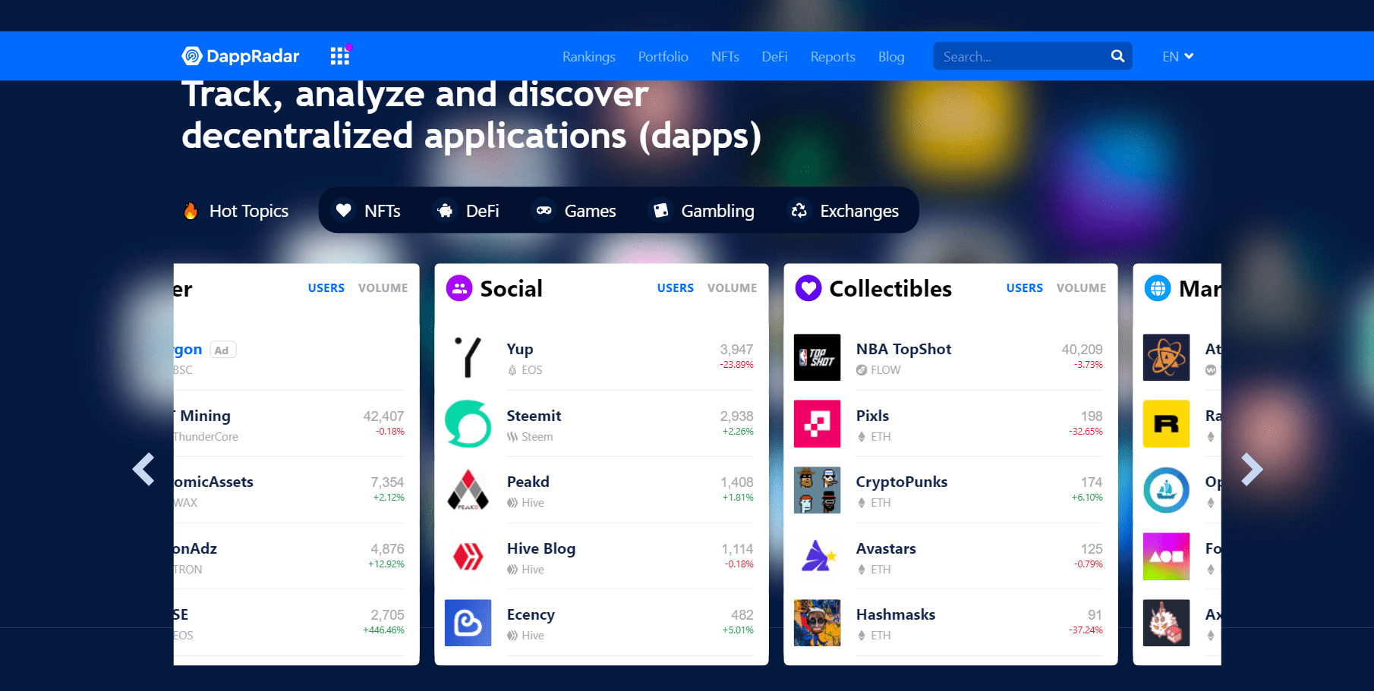Viewport: 1374px width, 691px height.
Task: Select the Gambling hot topic
Action: tap(703, 210)
